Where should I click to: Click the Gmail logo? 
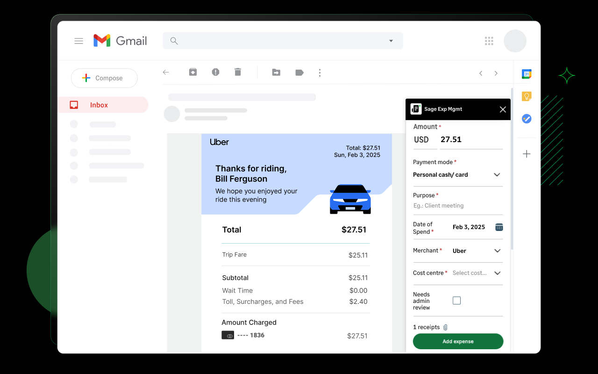click(120, 41)
